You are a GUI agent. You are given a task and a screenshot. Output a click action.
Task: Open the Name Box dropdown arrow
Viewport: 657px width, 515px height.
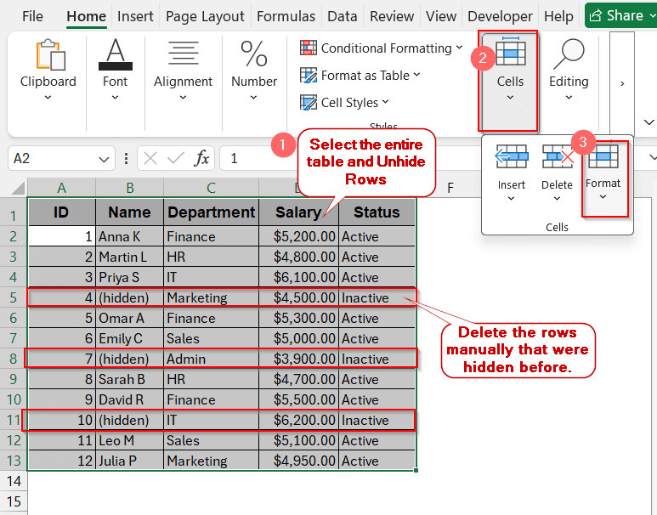[x=105, y=159]
